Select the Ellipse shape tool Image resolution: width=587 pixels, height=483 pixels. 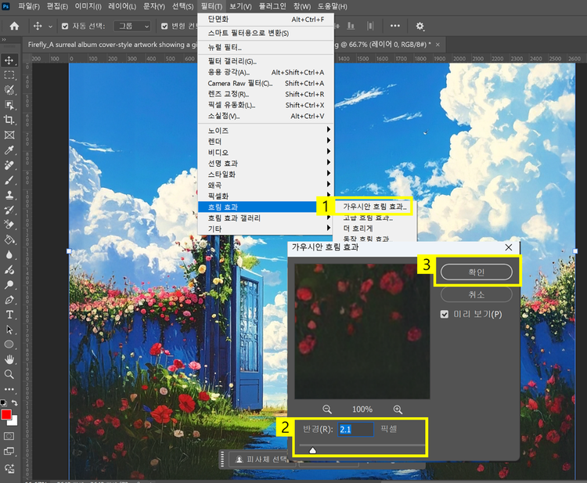coord(9,344)
